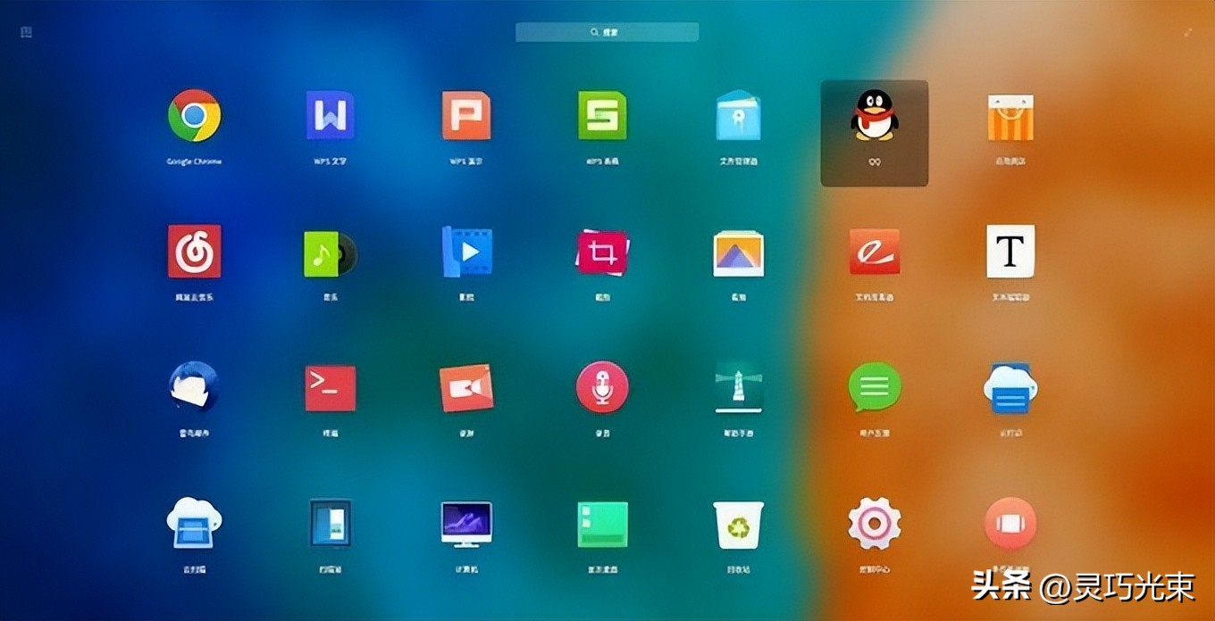1215x621 pixels.
Task: Launch QQ with the penguin icon
Action: pos(875,116)
